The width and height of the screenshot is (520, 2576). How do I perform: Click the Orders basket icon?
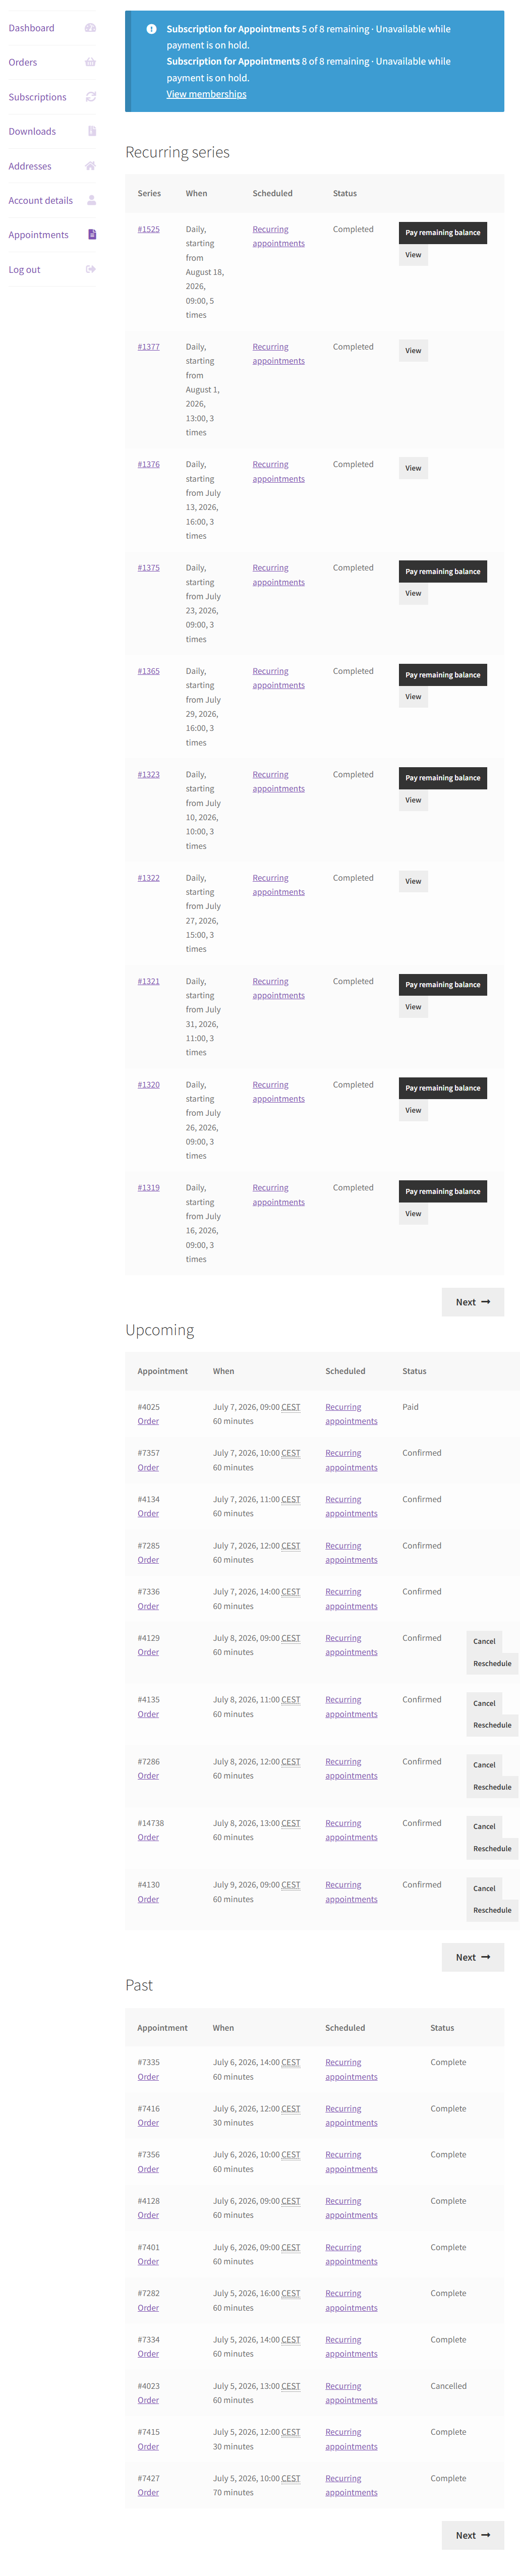pyautogui.click(x=90, y=62)
